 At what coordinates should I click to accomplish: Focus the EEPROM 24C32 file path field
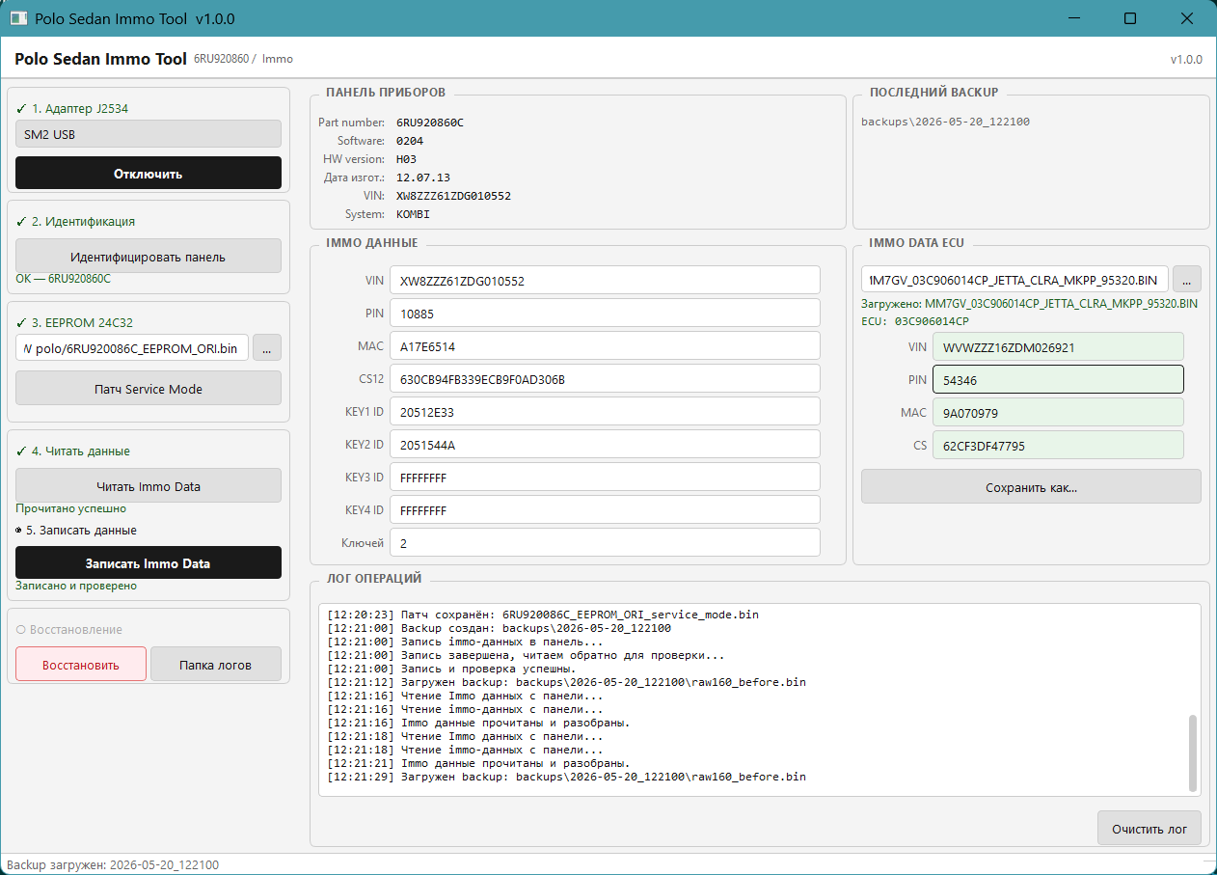pyautogui.click(x=132, y=347)
